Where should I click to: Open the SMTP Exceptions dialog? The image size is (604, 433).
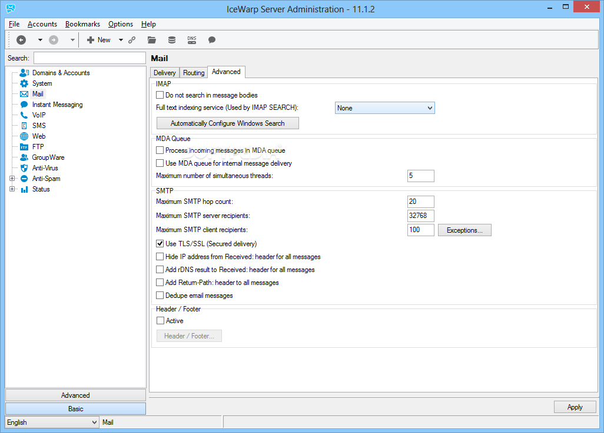(x=464, y=230)
